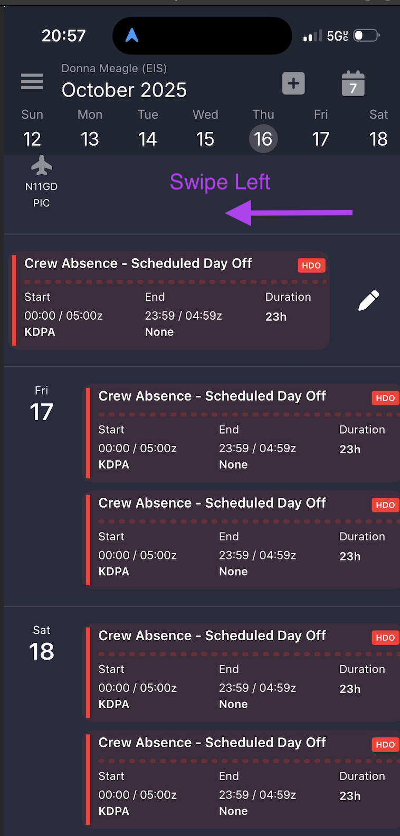The image size is (400, 836).
Task: Select Monday 13 in week strip
Action: click(x=90, y=138)
